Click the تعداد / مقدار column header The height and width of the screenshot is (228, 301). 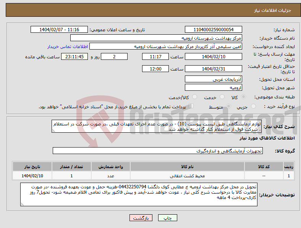71,167
